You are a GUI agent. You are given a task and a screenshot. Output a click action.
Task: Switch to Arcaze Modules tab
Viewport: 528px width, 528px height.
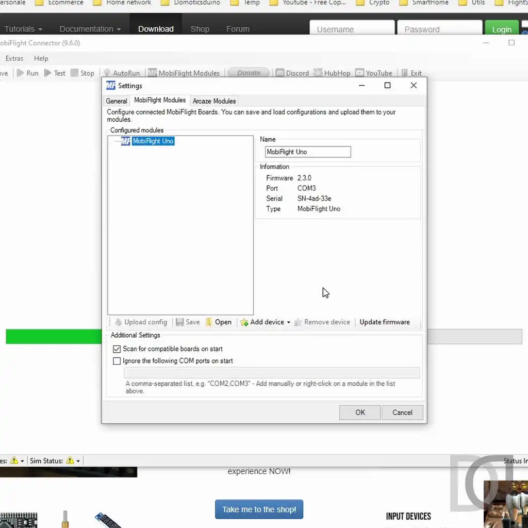214,101
